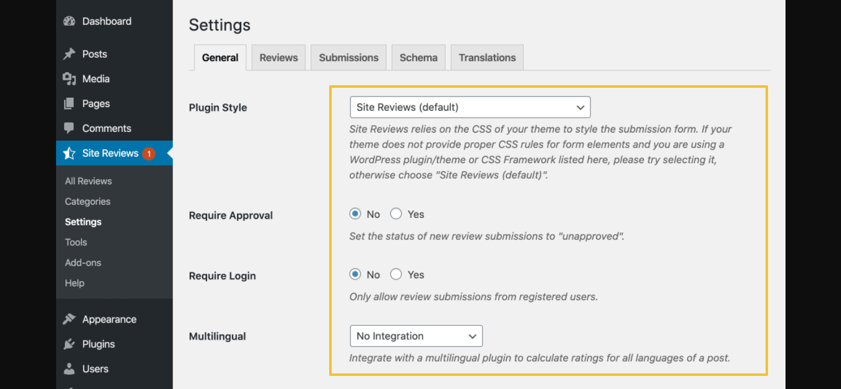841x389 pixels.
Task: Click the Site Reviews star icon
Action: pos(69,153)
